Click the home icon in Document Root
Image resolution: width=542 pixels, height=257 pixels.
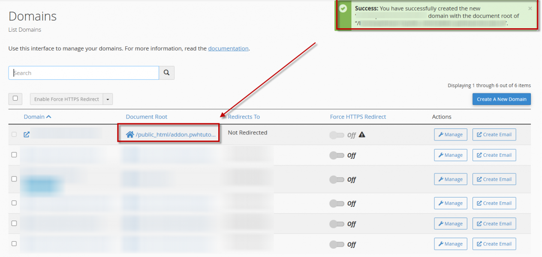coord(130,135)
